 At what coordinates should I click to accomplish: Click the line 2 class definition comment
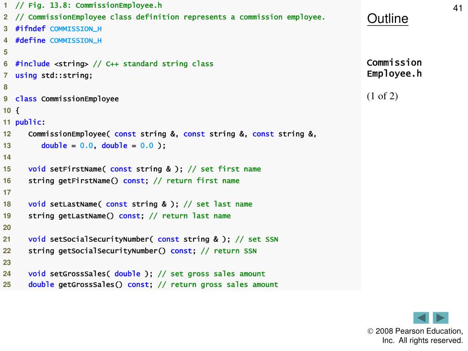pos(170,17)
